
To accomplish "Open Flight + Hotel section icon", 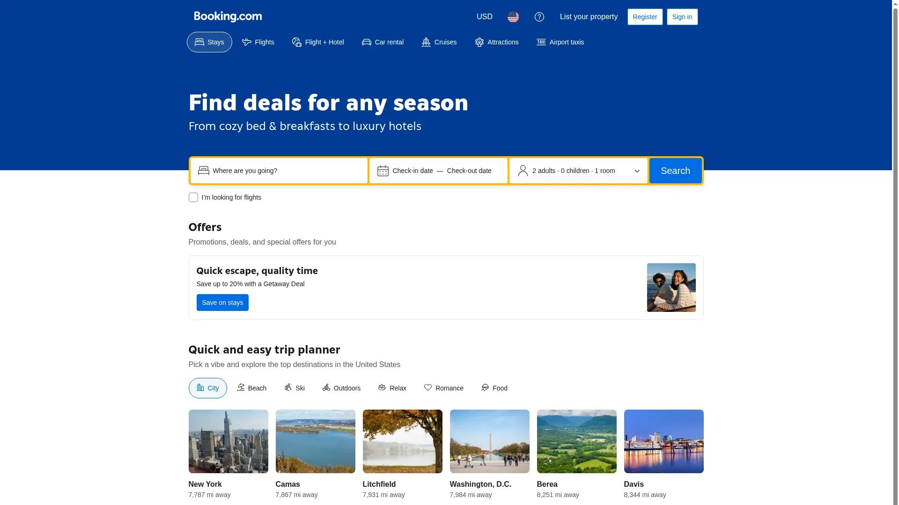I will click(296, 42).
